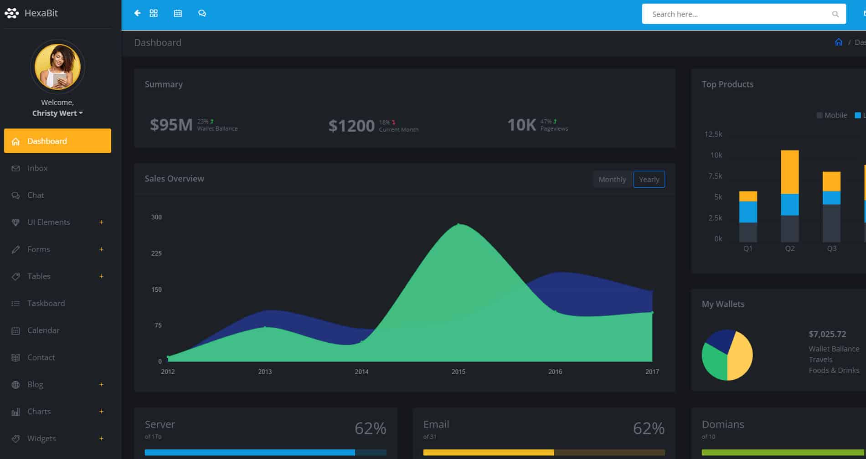Click the user profile avatar photo
866x459 pixels.
57,67
